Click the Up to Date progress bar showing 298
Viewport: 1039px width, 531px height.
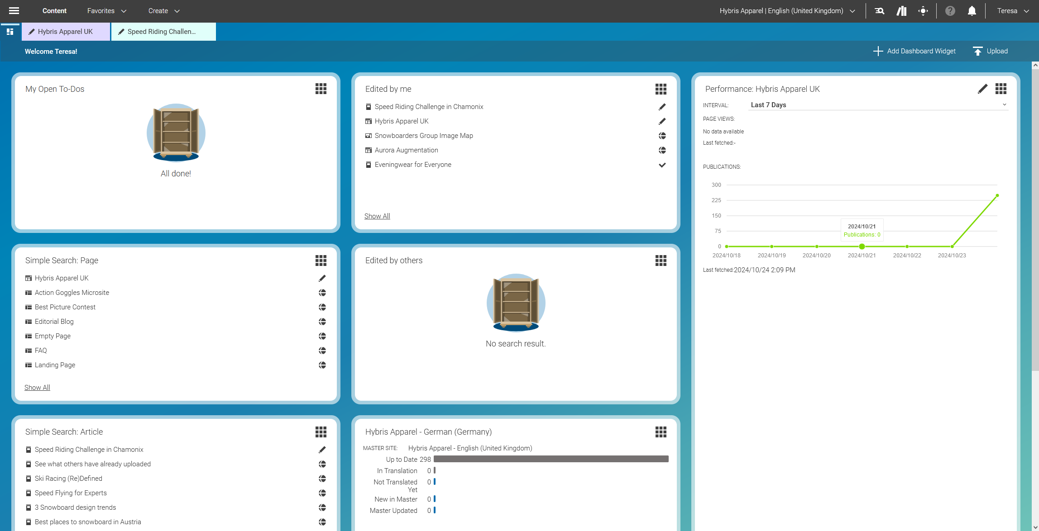(x=551, y=459)
